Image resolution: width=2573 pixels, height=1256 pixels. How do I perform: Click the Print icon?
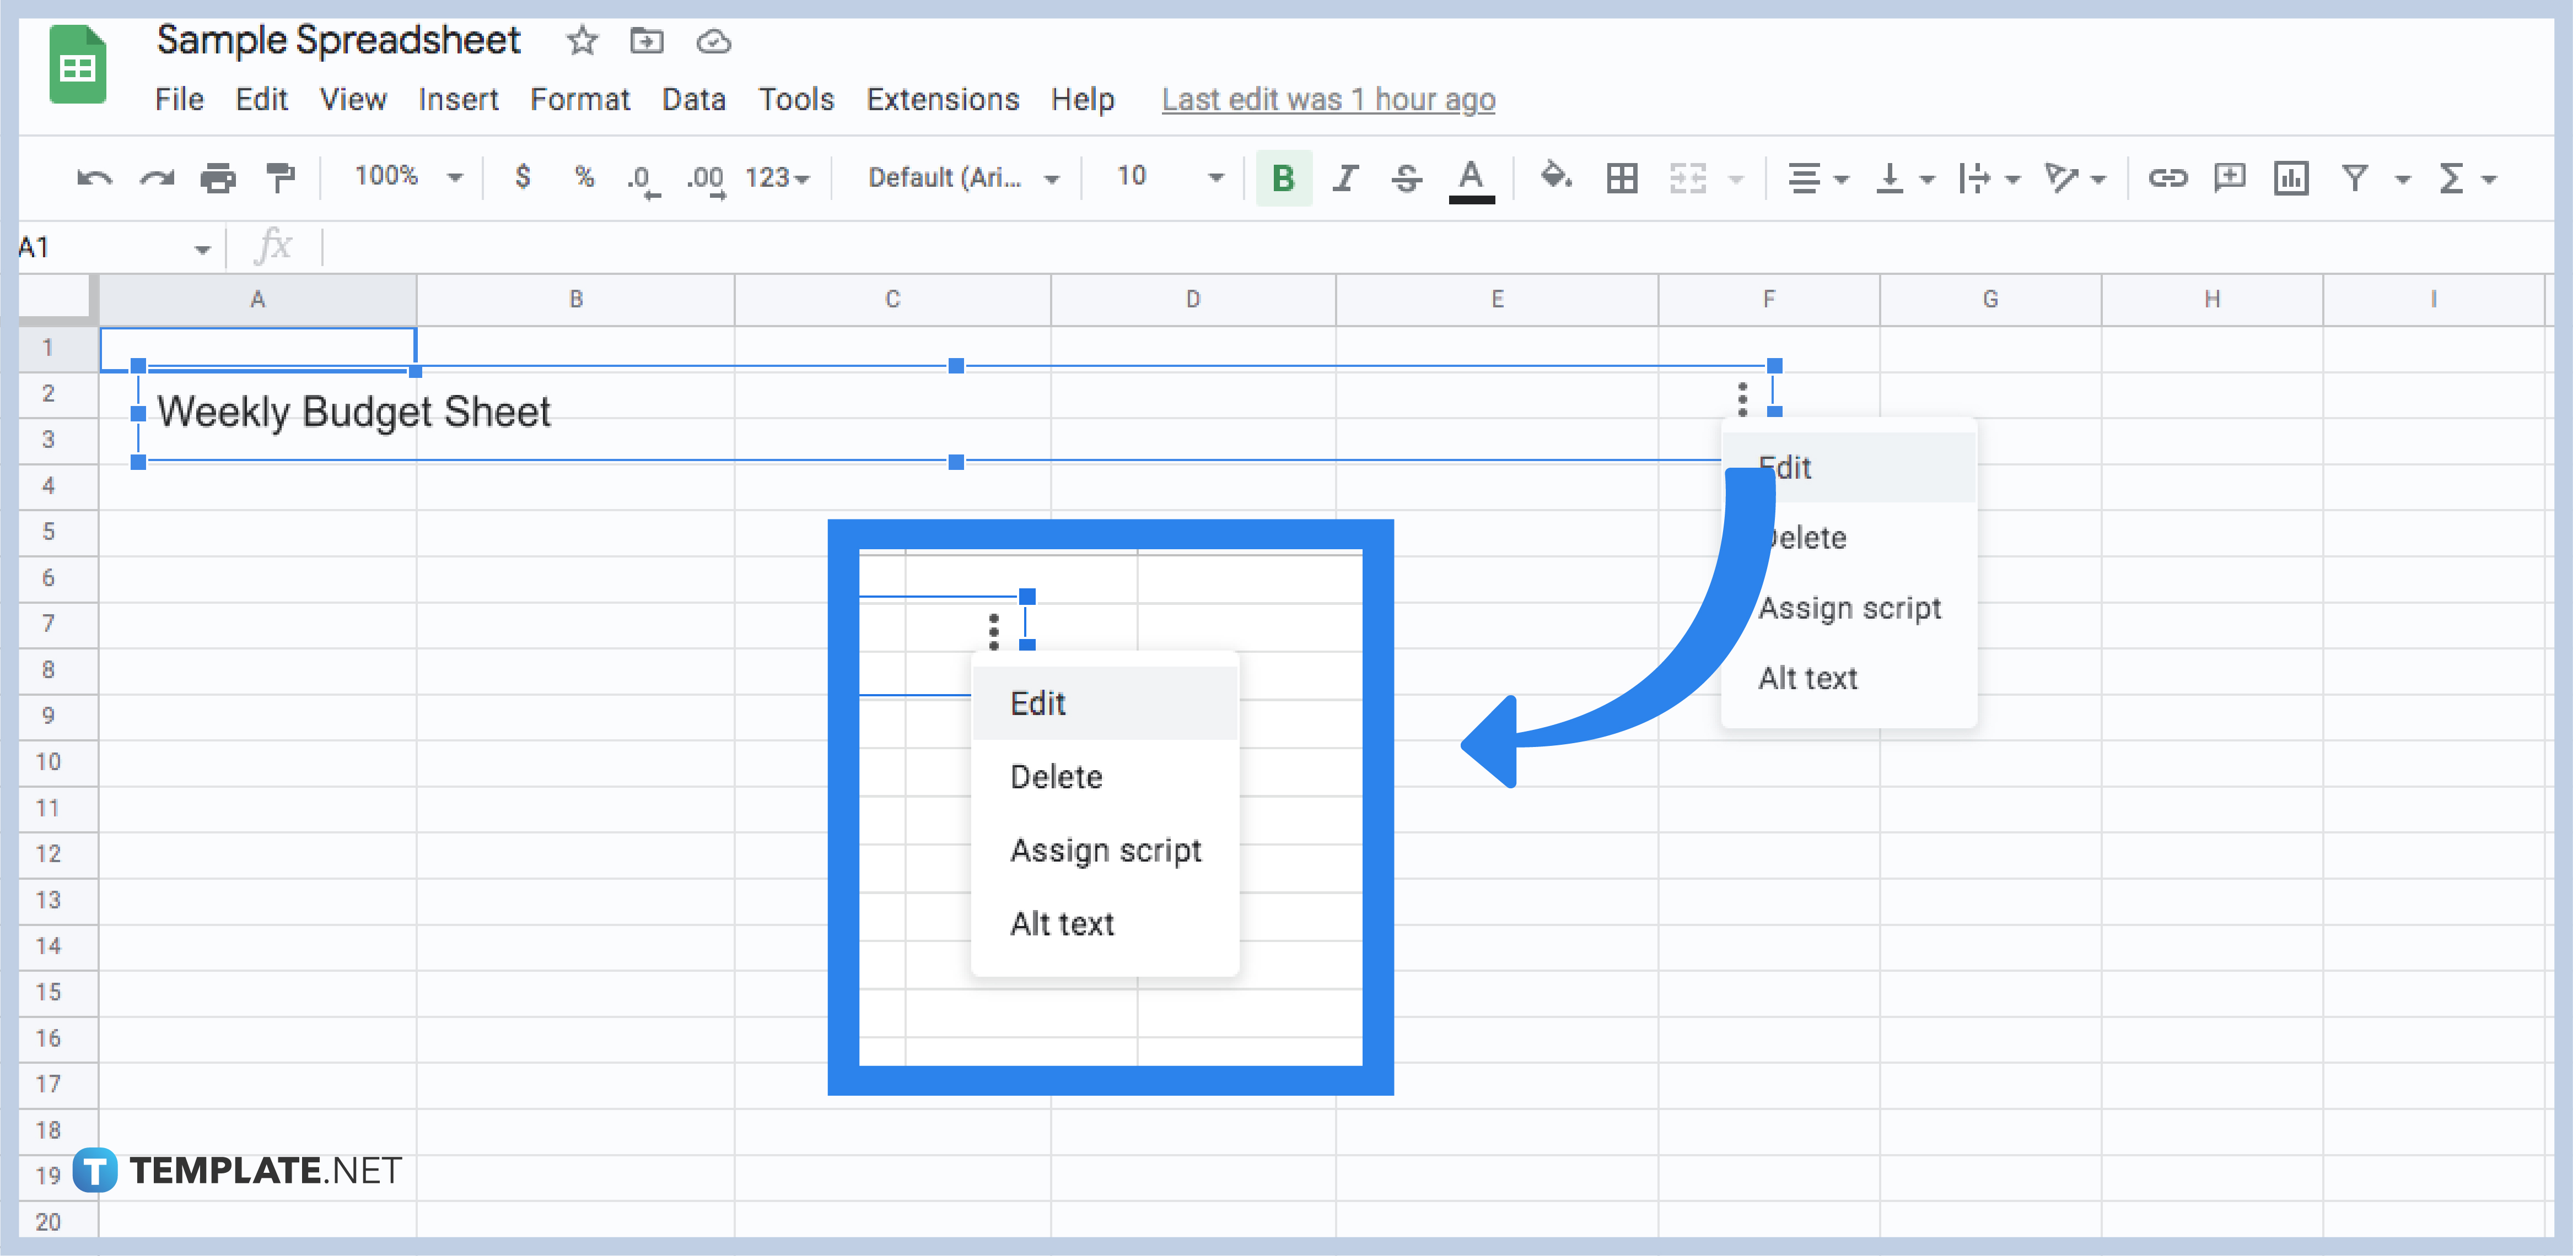[x=218, y=178]
